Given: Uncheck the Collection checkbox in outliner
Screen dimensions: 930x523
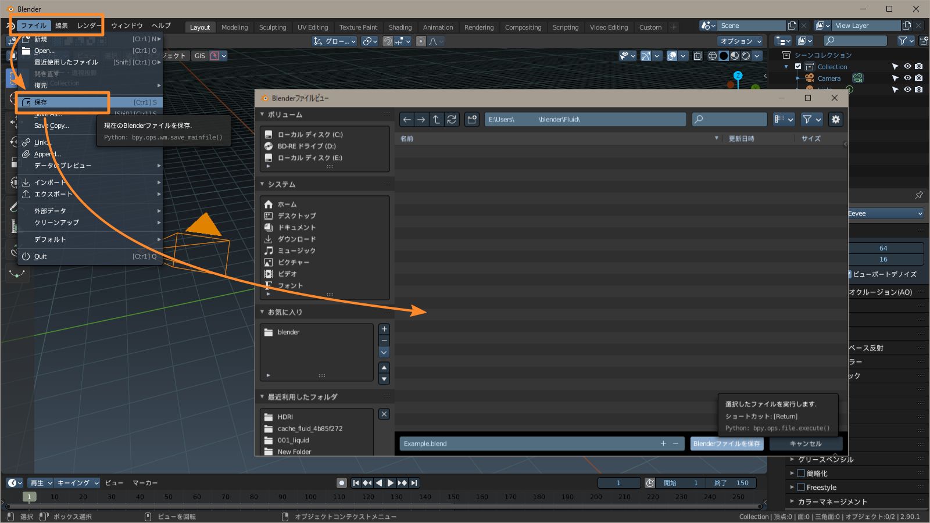Looking at the screenshot, I should 798,67.
